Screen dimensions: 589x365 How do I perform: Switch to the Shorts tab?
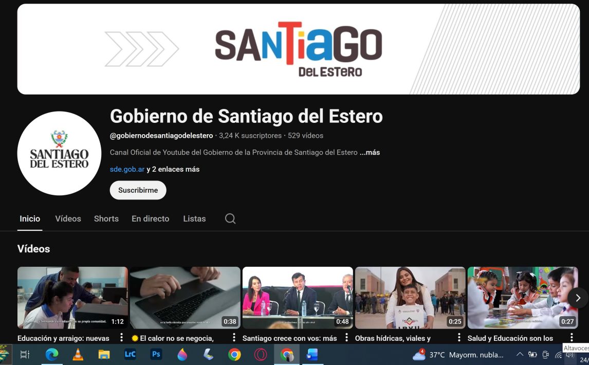106,218
